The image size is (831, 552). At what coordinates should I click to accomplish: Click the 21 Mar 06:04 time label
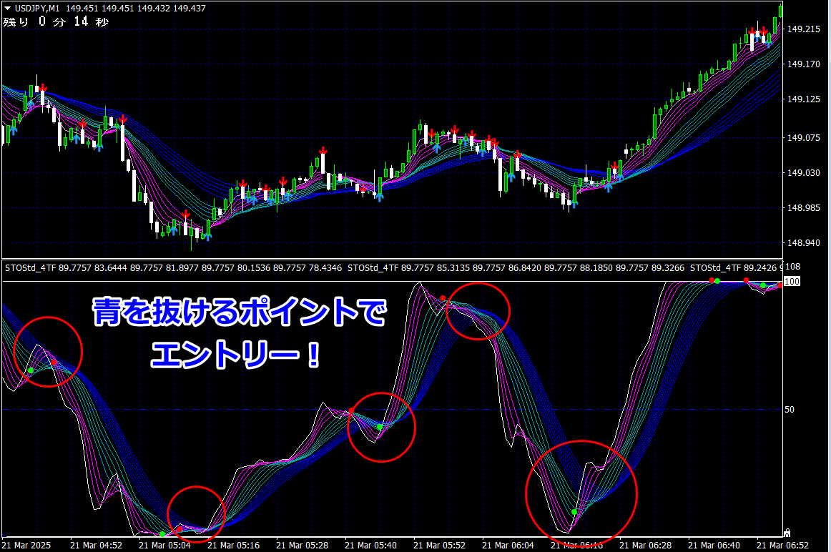pos(508,545)
